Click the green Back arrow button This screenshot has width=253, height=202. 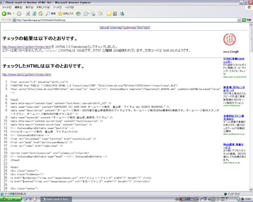coord(4,13)
